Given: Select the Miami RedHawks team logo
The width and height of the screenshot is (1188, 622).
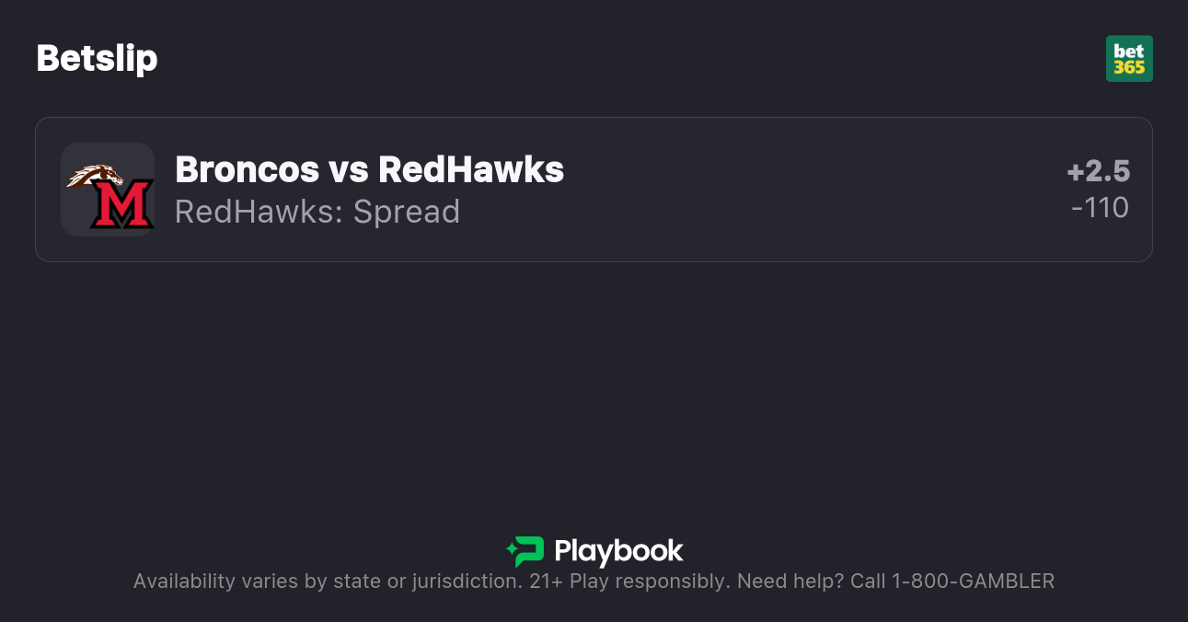Looking at the screenshot, I should coord(108,189).
